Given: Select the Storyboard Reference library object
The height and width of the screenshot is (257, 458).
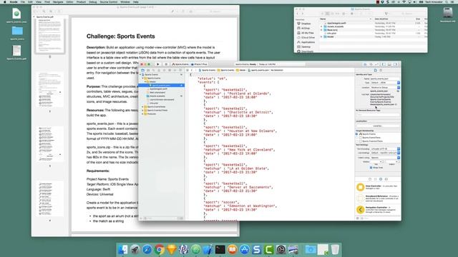Looking at the screenshot, I should (x=378, y=198).
